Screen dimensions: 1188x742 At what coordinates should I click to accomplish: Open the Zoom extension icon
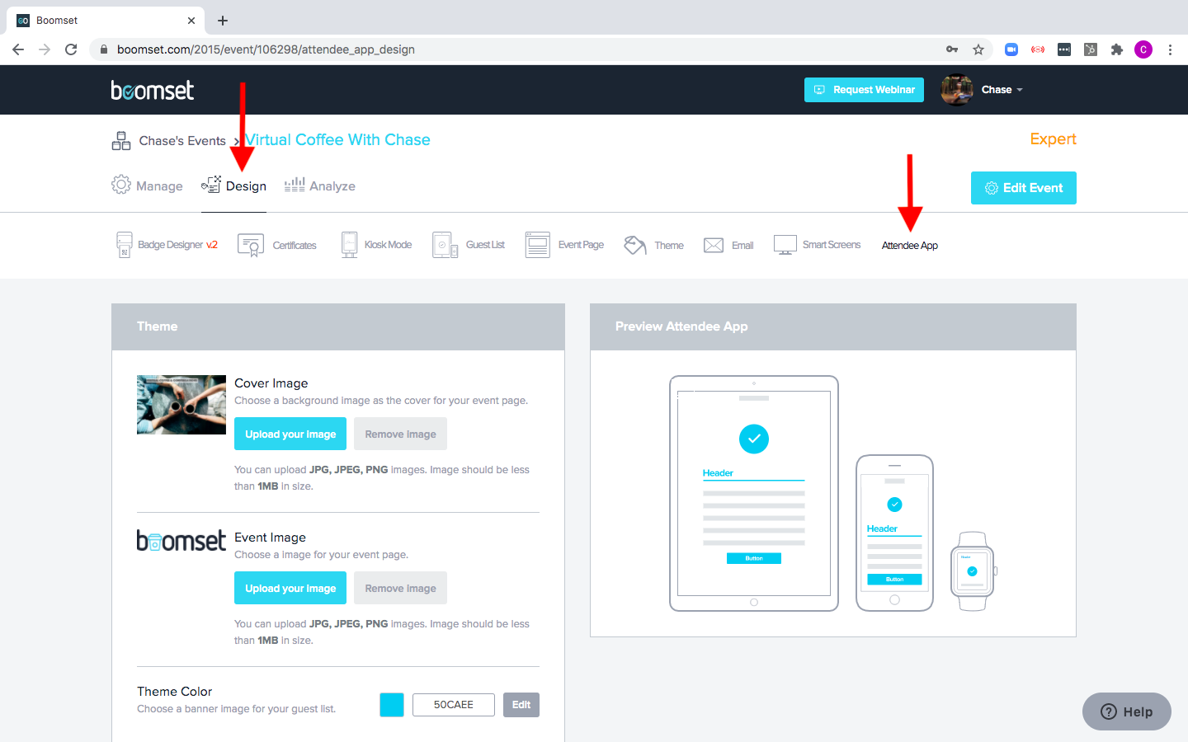[1011, 49]
